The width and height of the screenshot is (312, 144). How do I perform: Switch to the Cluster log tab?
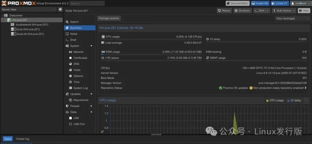[x=23, y=139]
